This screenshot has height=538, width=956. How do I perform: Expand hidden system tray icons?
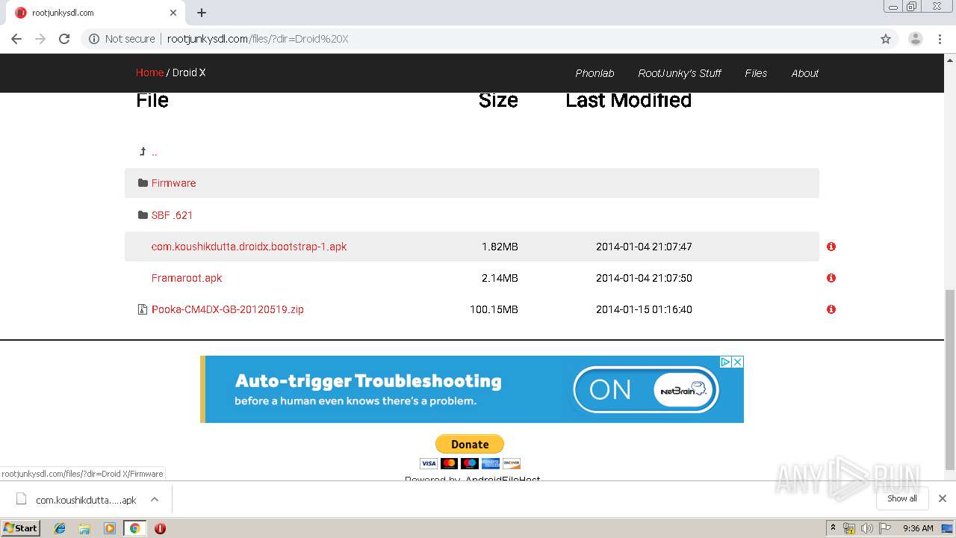tap(833, 528)
